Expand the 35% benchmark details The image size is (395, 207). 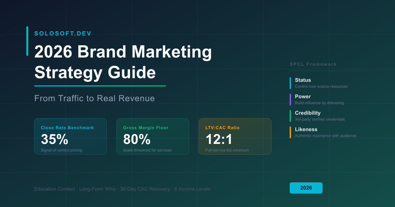[54, 139]
